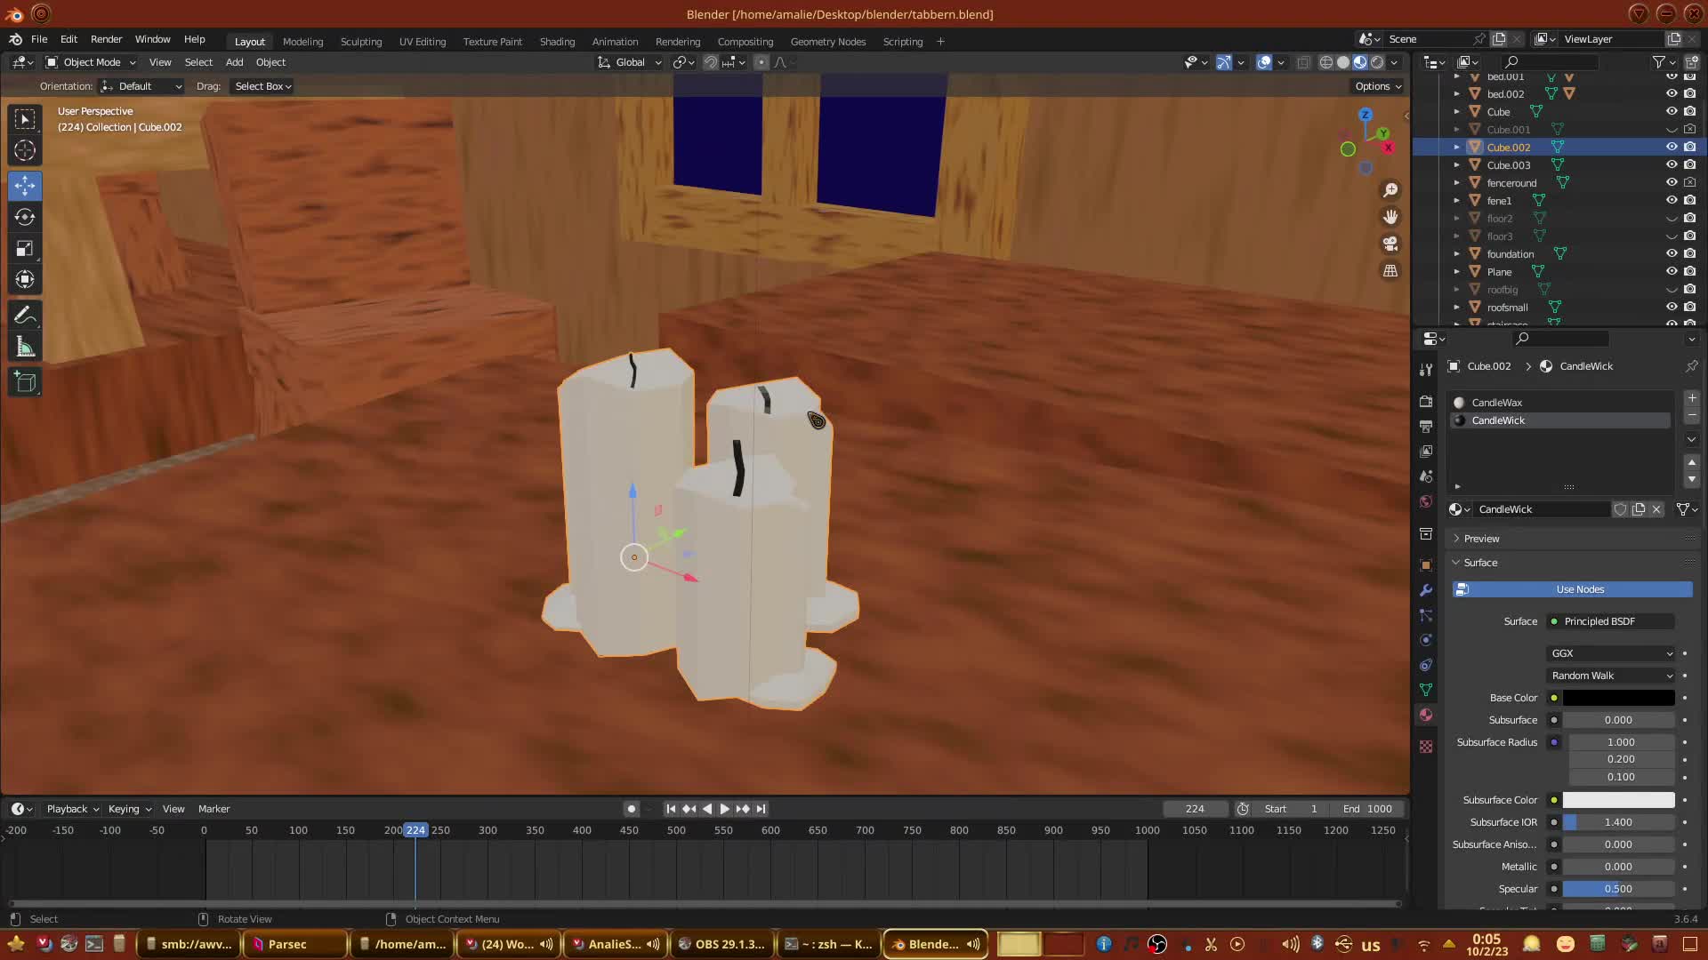Click the play animation button
The image size is (1708, 960).
click(724, 809)
